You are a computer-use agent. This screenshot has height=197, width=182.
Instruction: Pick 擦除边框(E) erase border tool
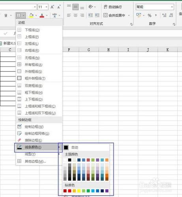coord(39,140)
